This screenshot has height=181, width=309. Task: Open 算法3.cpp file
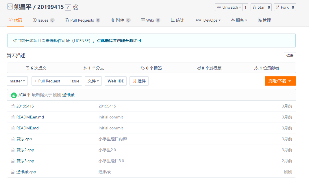pyautogui.click(x=25, y=161)
